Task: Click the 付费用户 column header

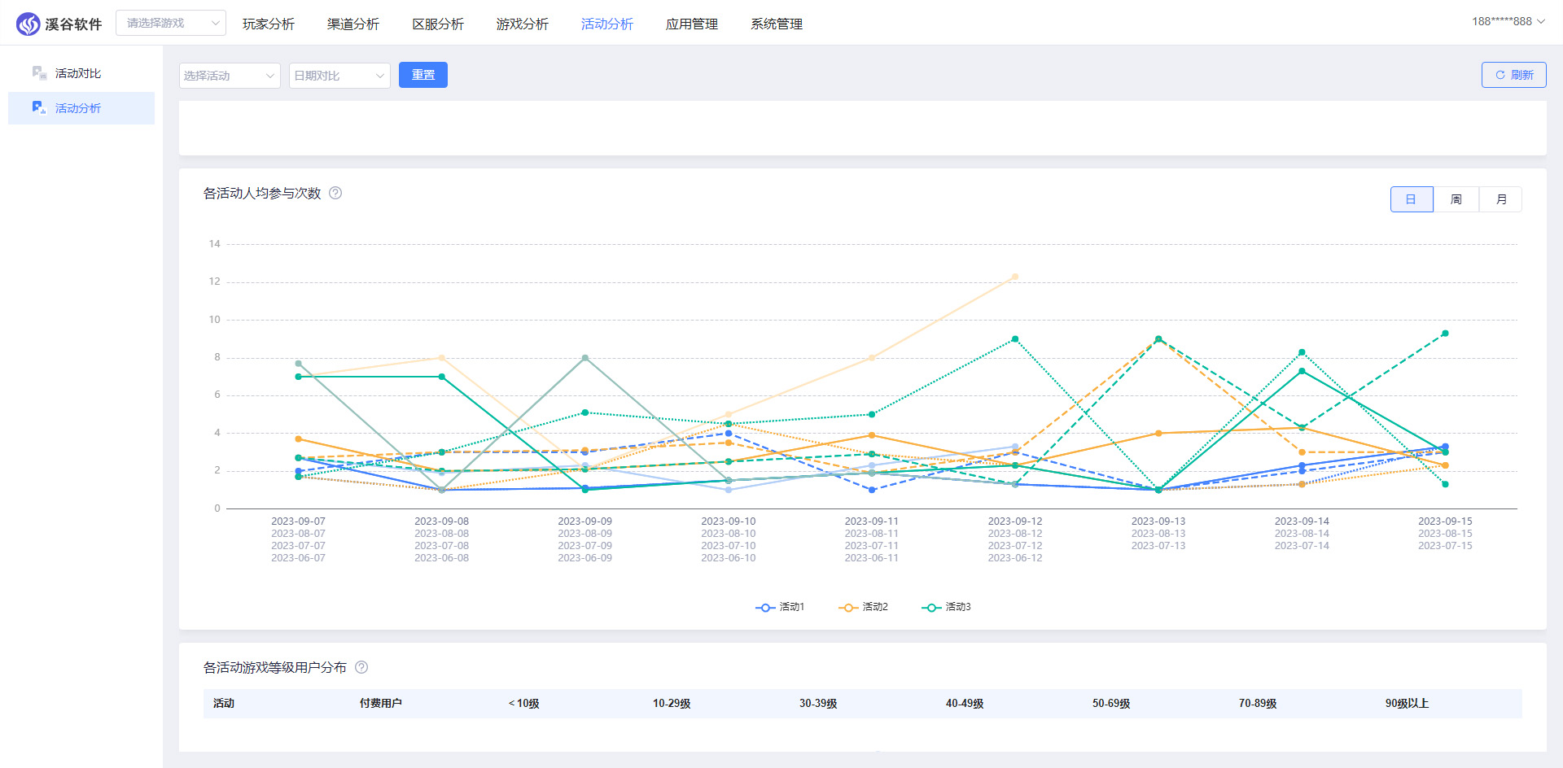Action: click(381, 704)
